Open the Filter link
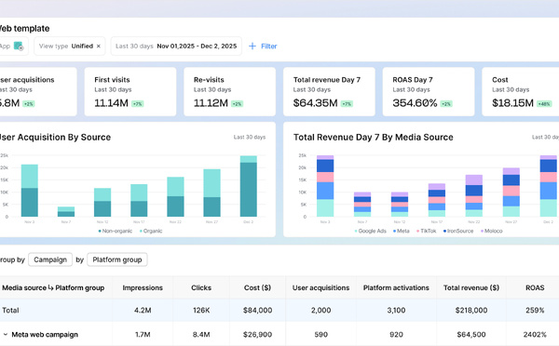This screenshot has height=346, width=559. coord(269,46)
